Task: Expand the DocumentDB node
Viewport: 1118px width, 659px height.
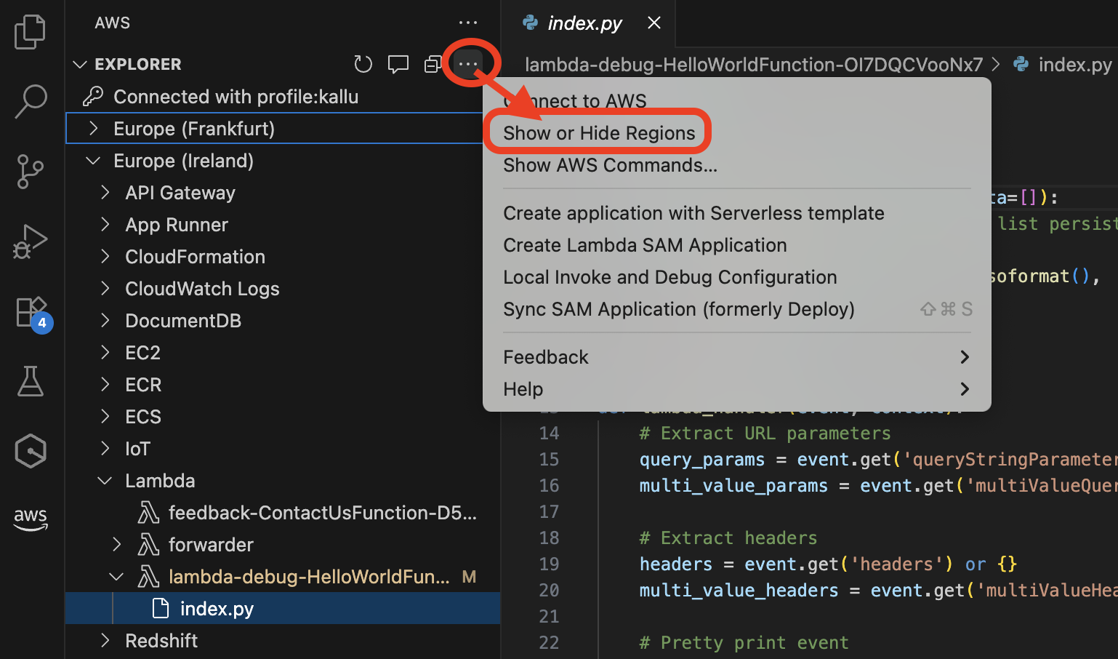Action: [105, 321]
